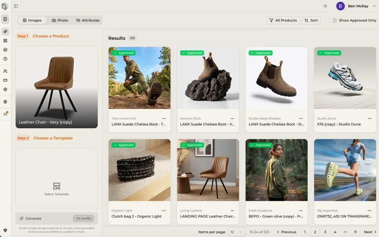Screen dimensions: 379x237
Task: Go to results page 1
Action: pyautogui.click(x=305, y=232)
